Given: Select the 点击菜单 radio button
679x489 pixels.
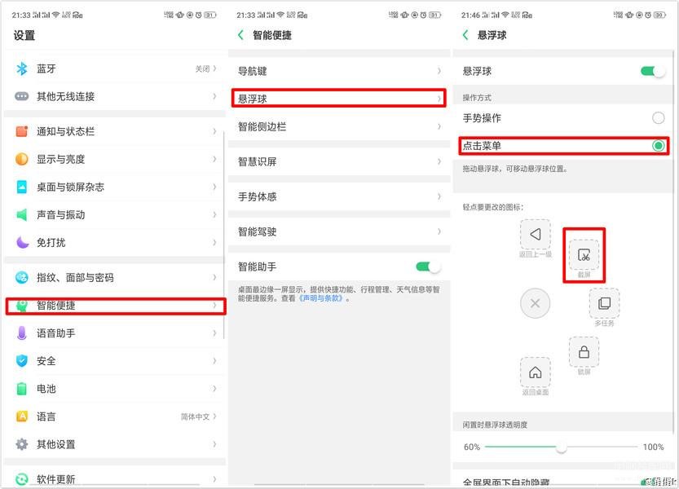Looking at the screenshot, I should (x=659, y=146).
